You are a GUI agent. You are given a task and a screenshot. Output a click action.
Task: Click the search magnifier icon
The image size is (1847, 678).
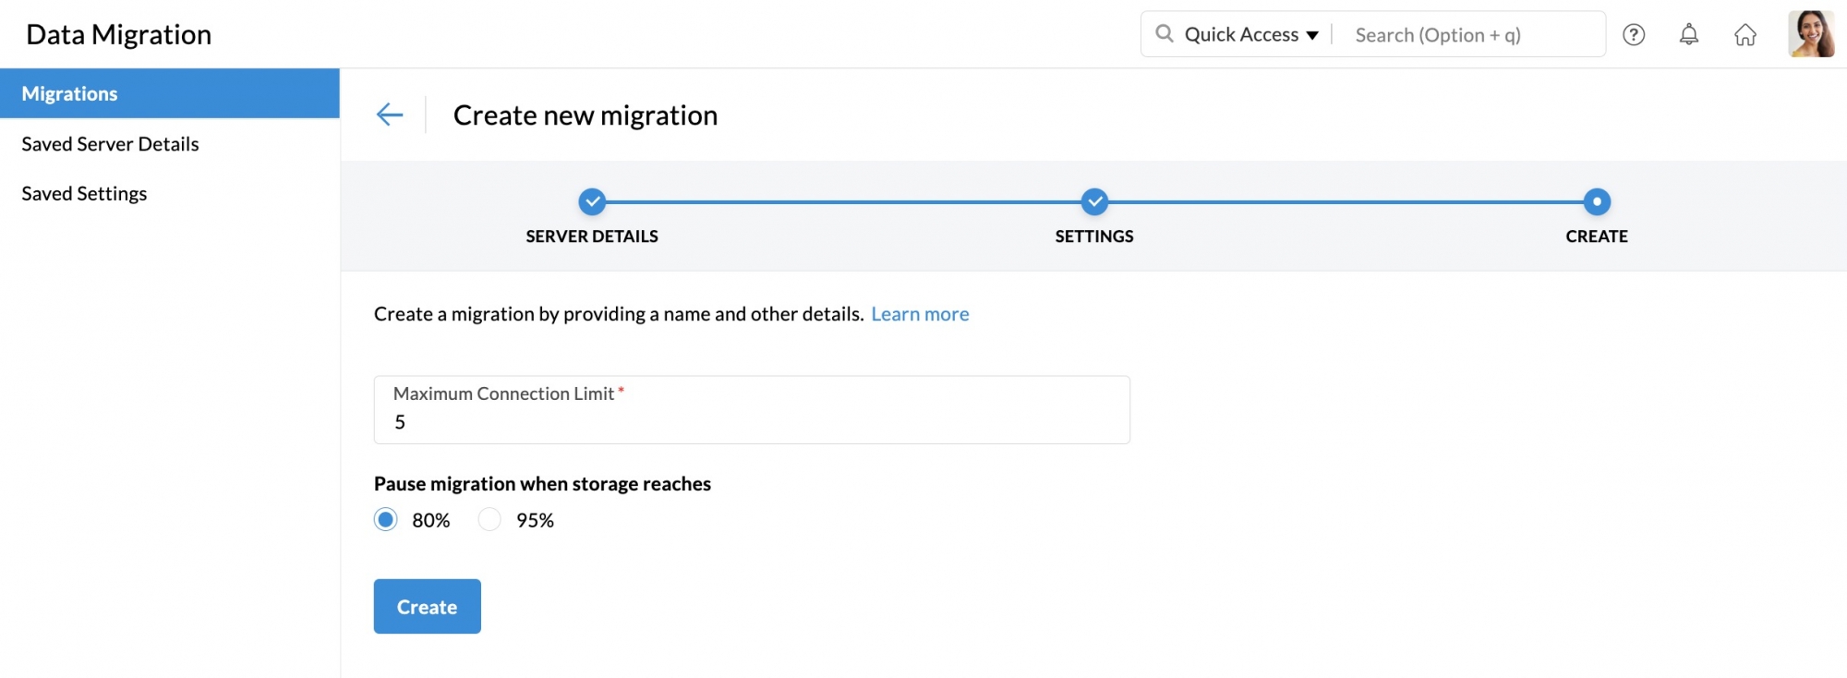click(x=1165, y=34)
